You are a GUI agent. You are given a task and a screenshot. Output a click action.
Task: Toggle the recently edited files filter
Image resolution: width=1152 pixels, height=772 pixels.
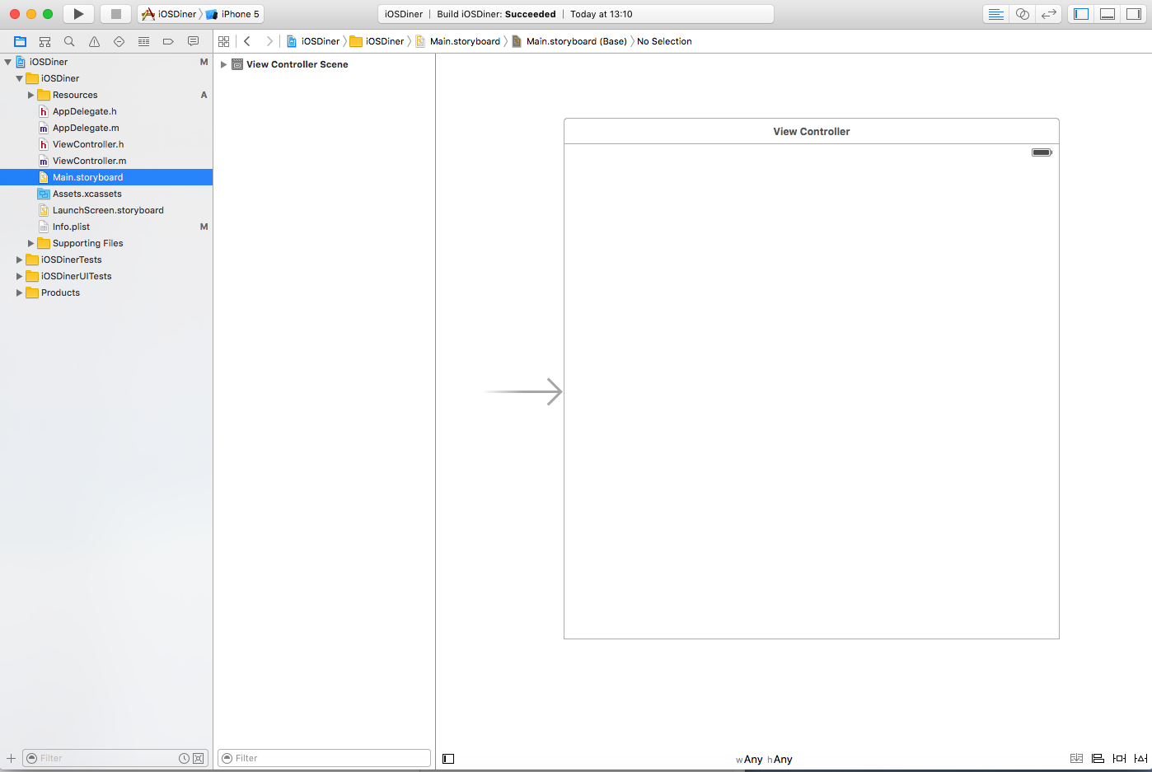(x=184, y=758)
